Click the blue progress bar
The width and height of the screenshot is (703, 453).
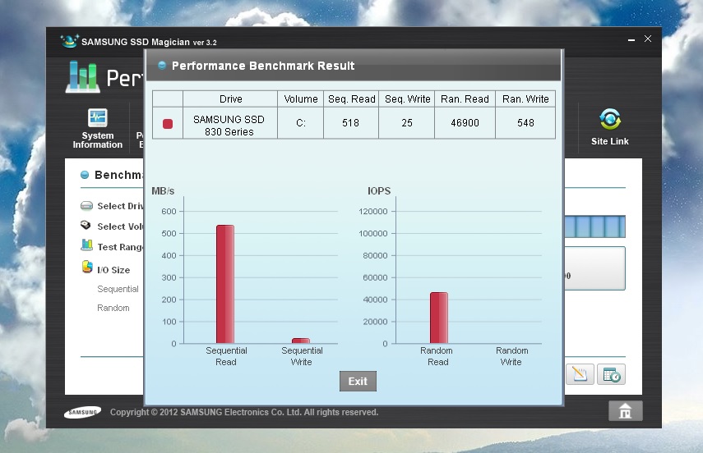click(x=595, y=226)
